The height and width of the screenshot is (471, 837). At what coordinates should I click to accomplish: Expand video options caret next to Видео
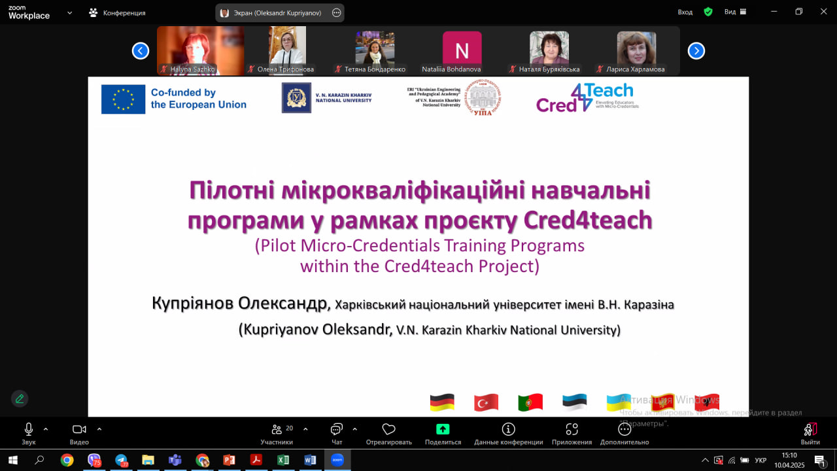coord(99,429)
